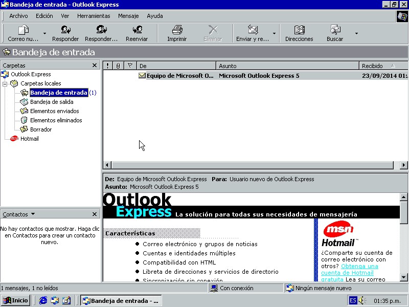Launch Outlook Express from quick launch
The height and width of the screenshot is (307, 409).
pos(55,300)
